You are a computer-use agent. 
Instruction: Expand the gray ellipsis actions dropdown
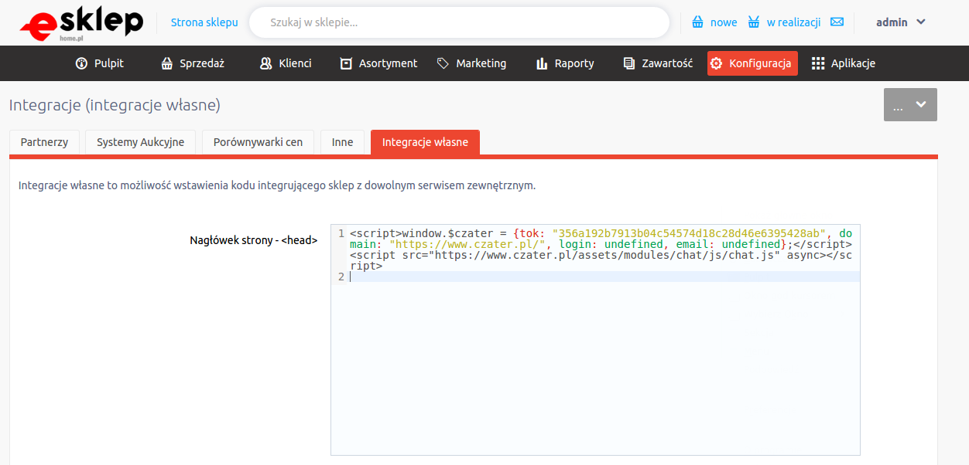pos(910,105)
